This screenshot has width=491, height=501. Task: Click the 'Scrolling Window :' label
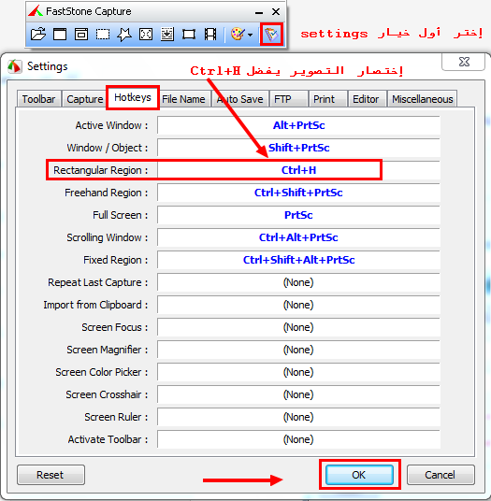(108, 237)
